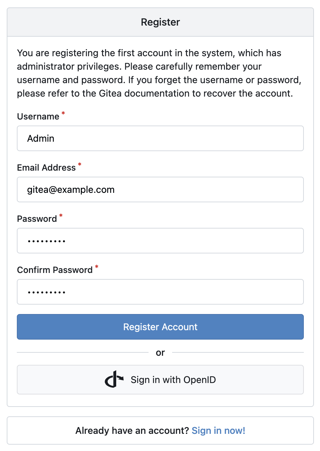Click the Password field label

click(x=37, y=219)
